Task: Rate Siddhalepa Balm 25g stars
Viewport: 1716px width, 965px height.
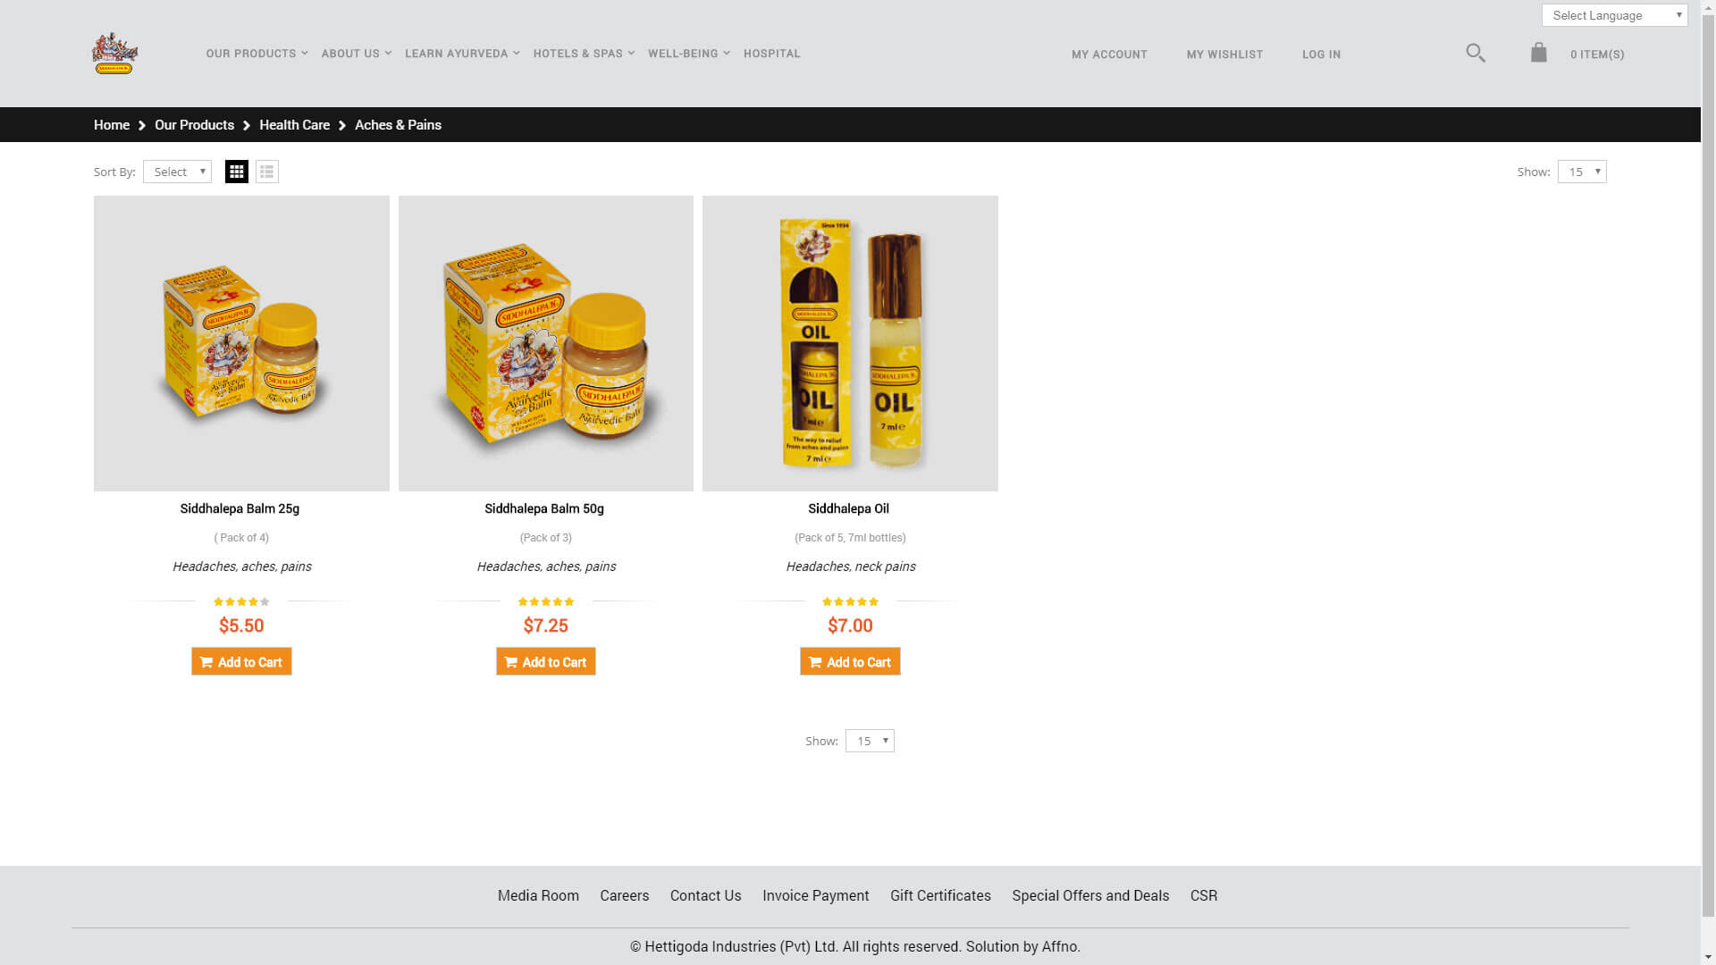Action: coord(241,601)
